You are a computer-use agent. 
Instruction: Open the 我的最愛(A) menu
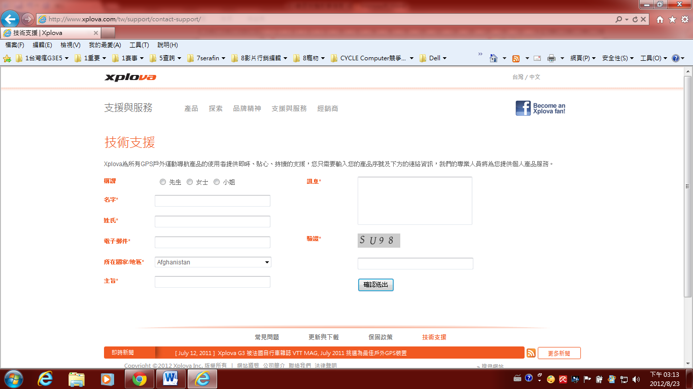pos(105,45)
